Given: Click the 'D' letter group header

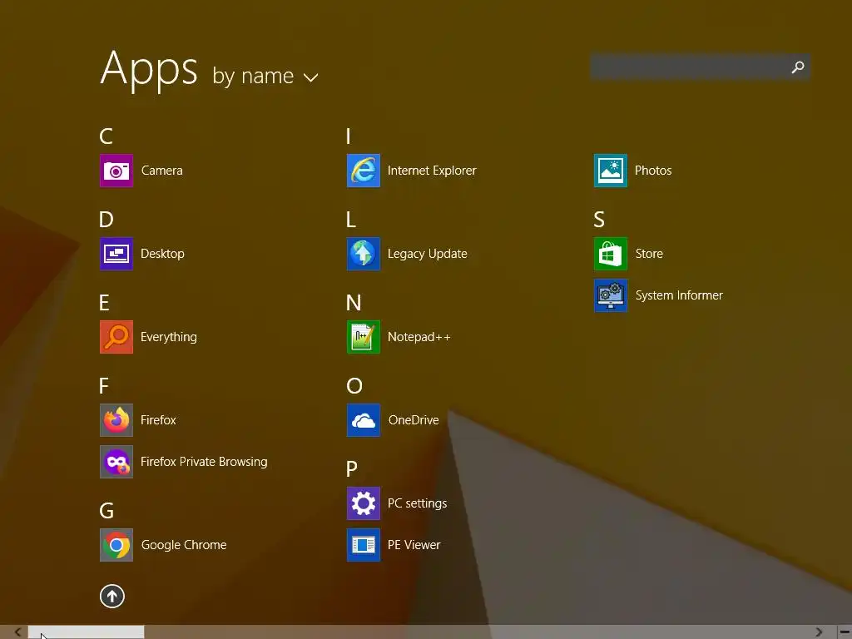Looking at the screenshot, I should (x=106, y=220).
